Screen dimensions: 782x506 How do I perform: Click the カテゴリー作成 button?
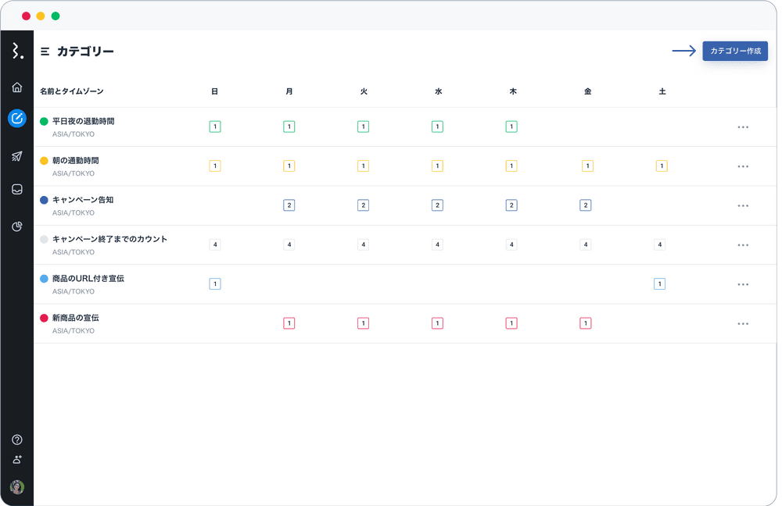(x=734, y=51)
